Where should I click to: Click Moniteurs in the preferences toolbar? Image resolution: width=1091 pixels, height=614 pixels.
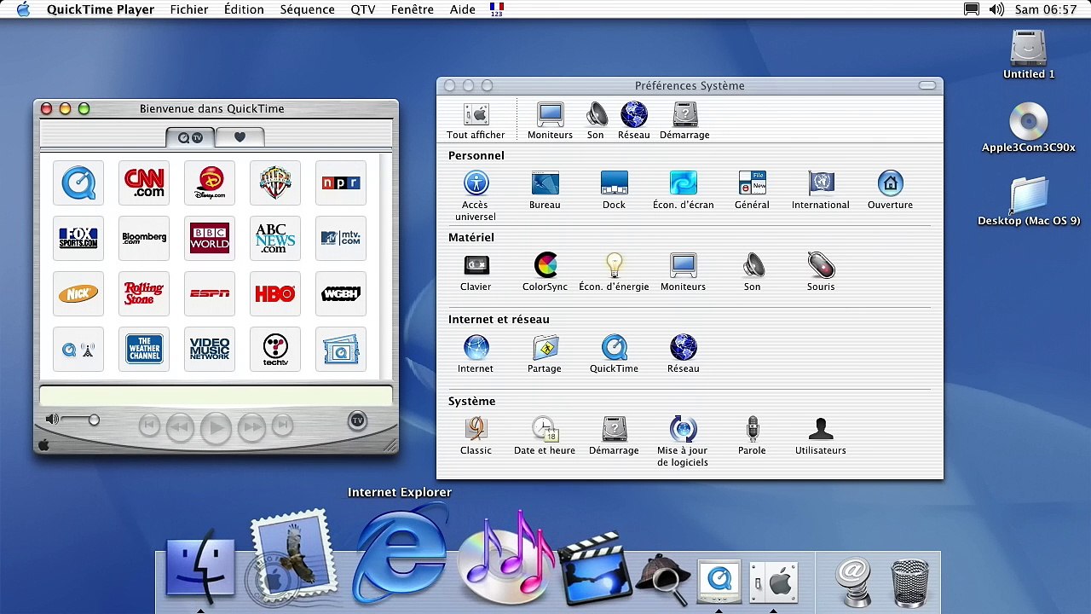pyautogui.click(x=550, y=121)
